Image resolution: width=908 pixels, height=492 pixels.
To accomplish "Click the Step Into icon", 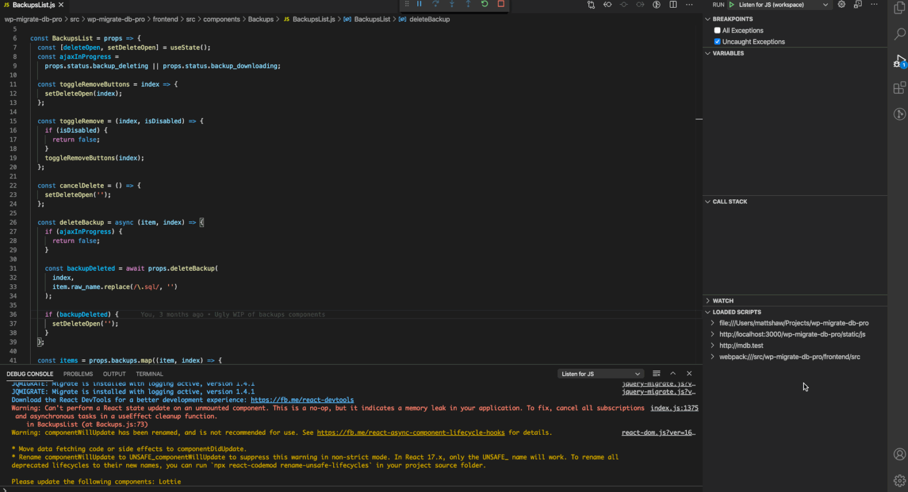I will point(452,5).
